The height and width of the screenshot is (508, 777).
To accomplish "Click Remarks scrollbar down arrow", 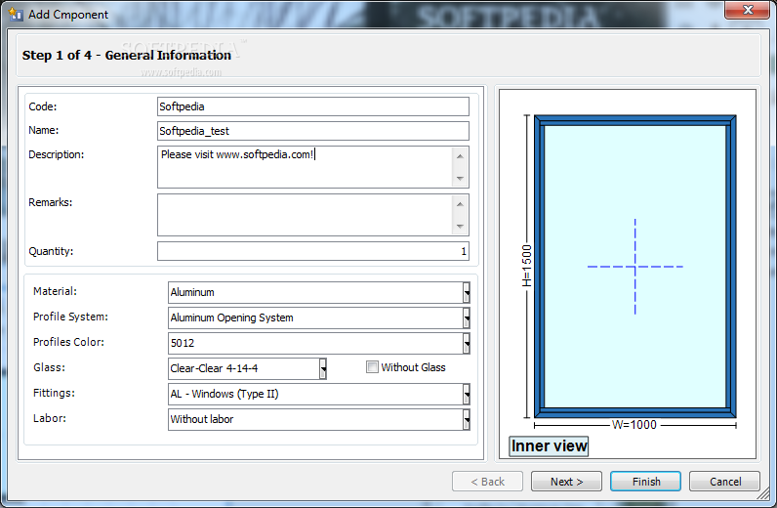I will [460, 226].
